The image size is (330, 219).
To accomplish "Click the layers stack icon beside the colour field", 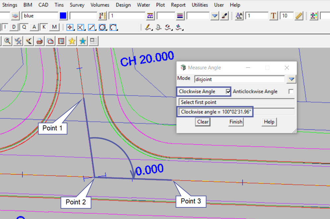I will pyautogui.click(x=15, y=16).
